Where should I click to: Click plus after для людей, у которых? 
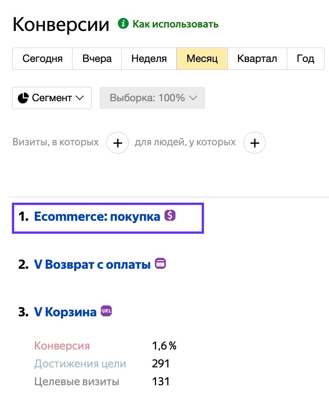pos(255,143)
